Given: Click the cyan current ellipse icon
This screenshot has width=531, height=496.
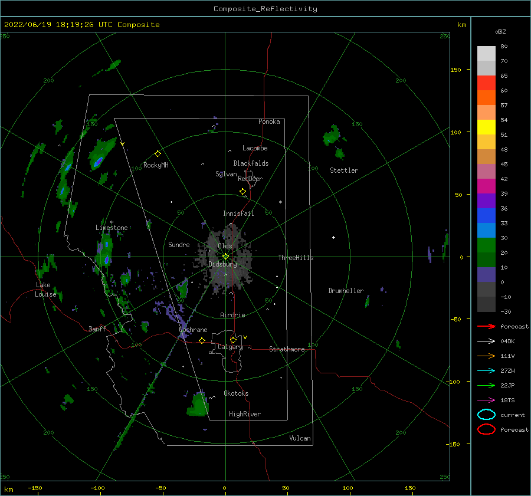Looking at the screenshot, I should click(486, 415).
